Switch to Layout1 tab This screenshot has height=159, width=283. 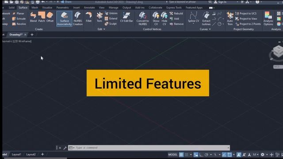click(x=16, y=154)
